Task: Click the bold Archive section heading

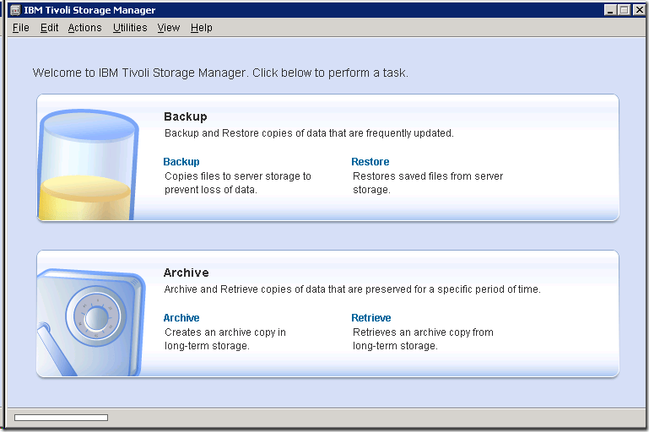Action: click(x=186, y=273)
